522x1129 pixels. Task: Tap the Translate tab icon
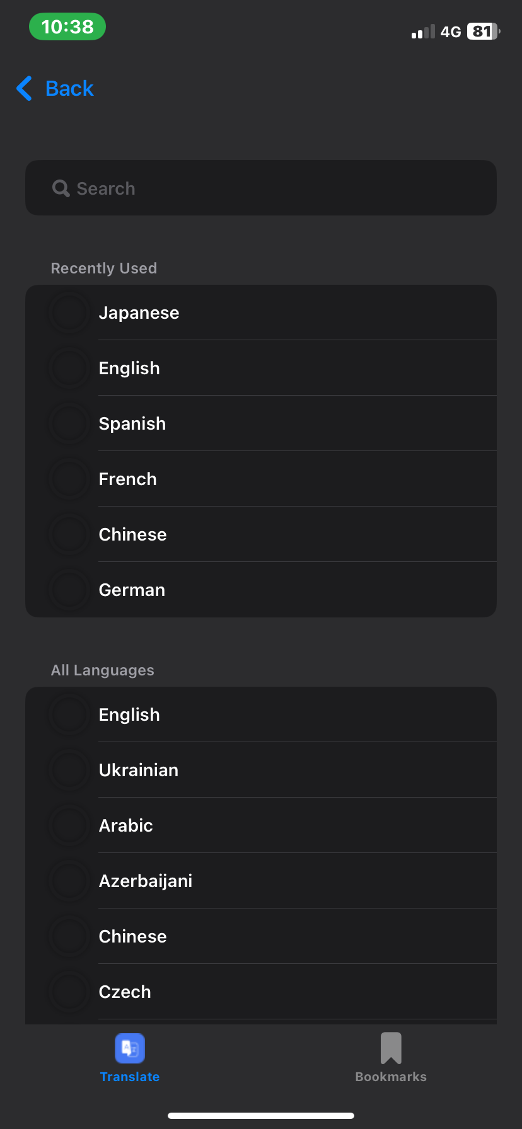[x=130, y=1048]
